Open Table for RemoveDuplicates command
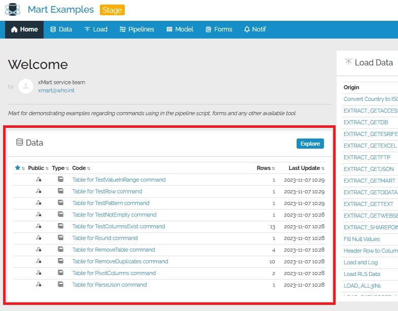 click(x=120, y=261)
